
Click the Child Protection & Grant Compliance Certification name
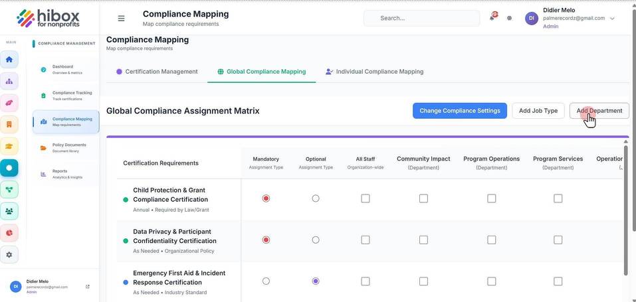tap(170, 194)
